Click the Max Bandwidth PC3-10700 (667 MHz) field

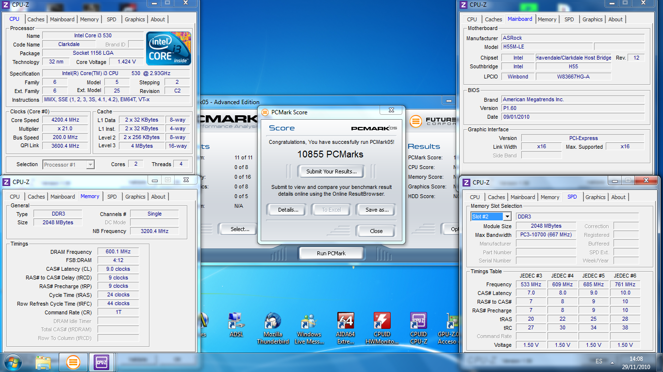coord(546,235)
